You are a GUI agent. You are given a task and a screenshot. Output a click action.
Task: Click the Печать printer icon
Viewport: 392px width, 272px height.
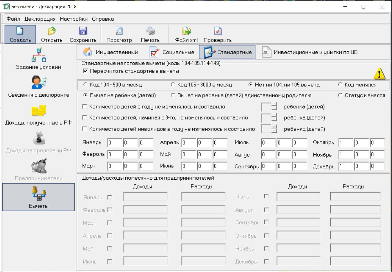pyautogui.click(x=150, y=34)
